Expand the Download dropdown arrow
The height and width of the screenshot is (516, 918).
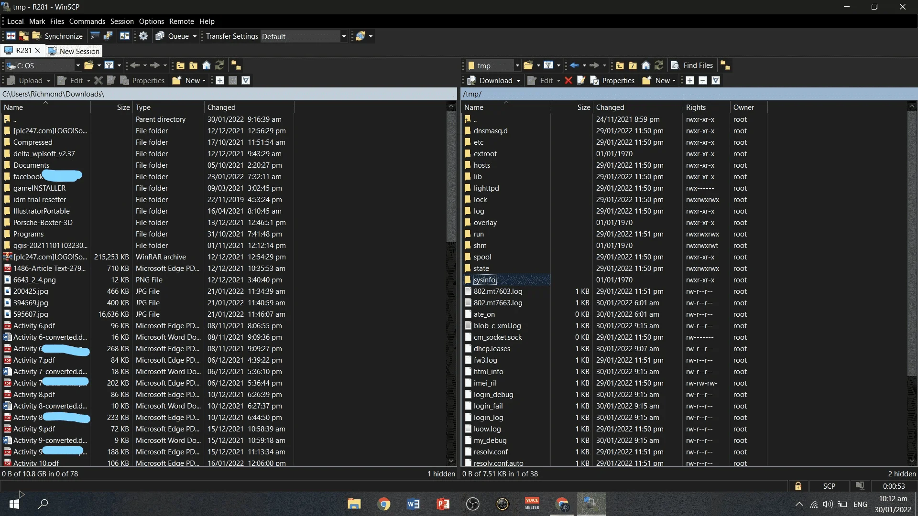(x=518, y=81)
